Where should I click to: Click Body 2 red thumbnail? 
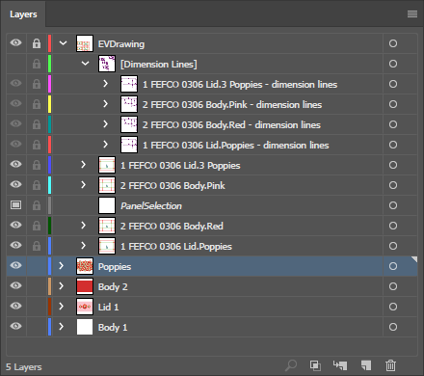(85, 286)
